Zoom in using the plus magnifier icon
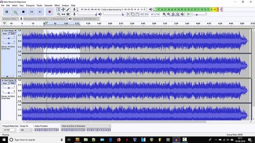This screenshot has width=255, height=143. coord(164,14)
